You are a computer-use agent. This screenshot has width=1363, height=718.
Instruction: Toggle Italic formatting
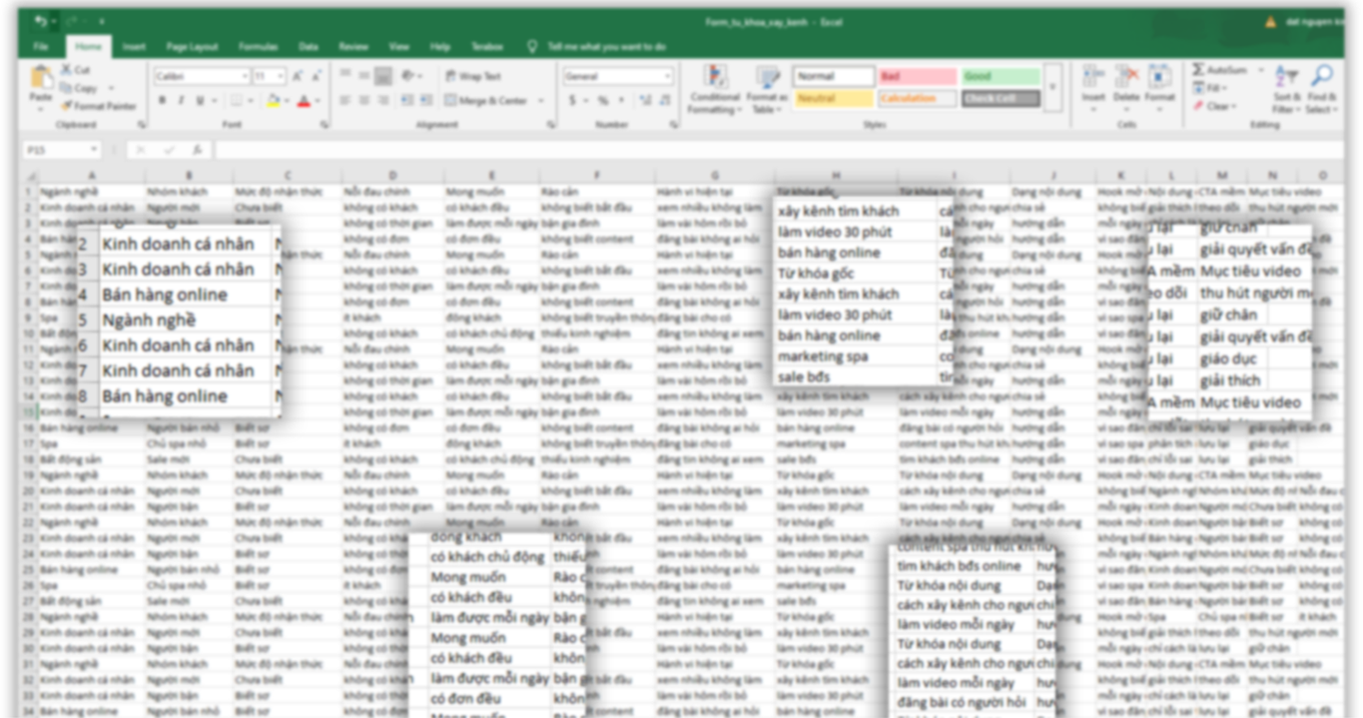tap(181, 101)
